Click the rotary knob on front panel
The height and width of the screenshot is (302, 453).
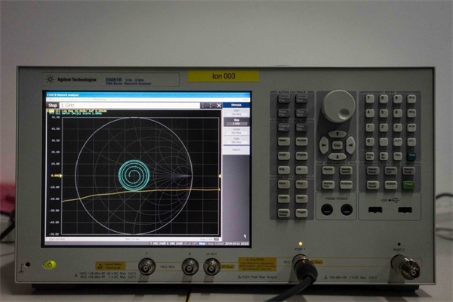(x=337, y=106)
